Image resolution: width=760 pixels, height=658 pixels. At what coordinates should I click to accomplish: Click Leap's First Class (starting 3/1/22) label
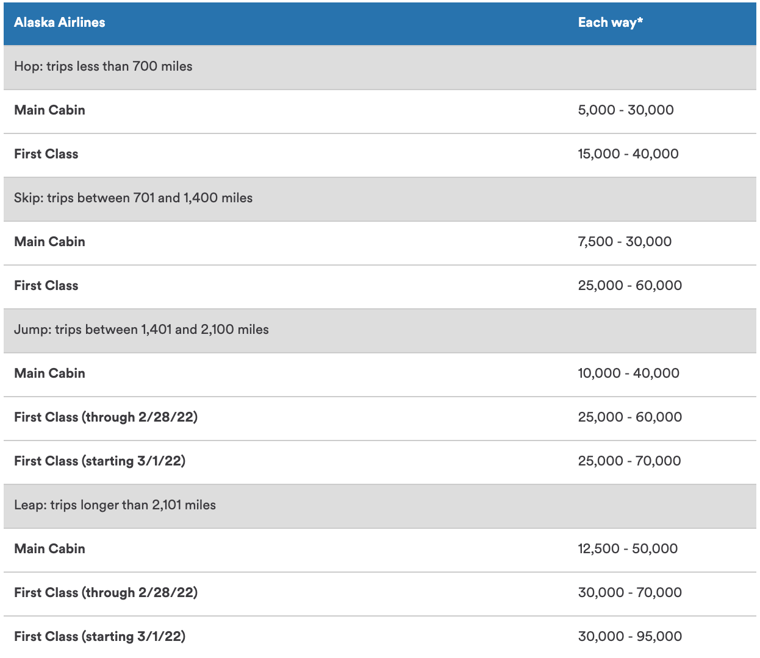pyautogui.click(x=99, y=637)
